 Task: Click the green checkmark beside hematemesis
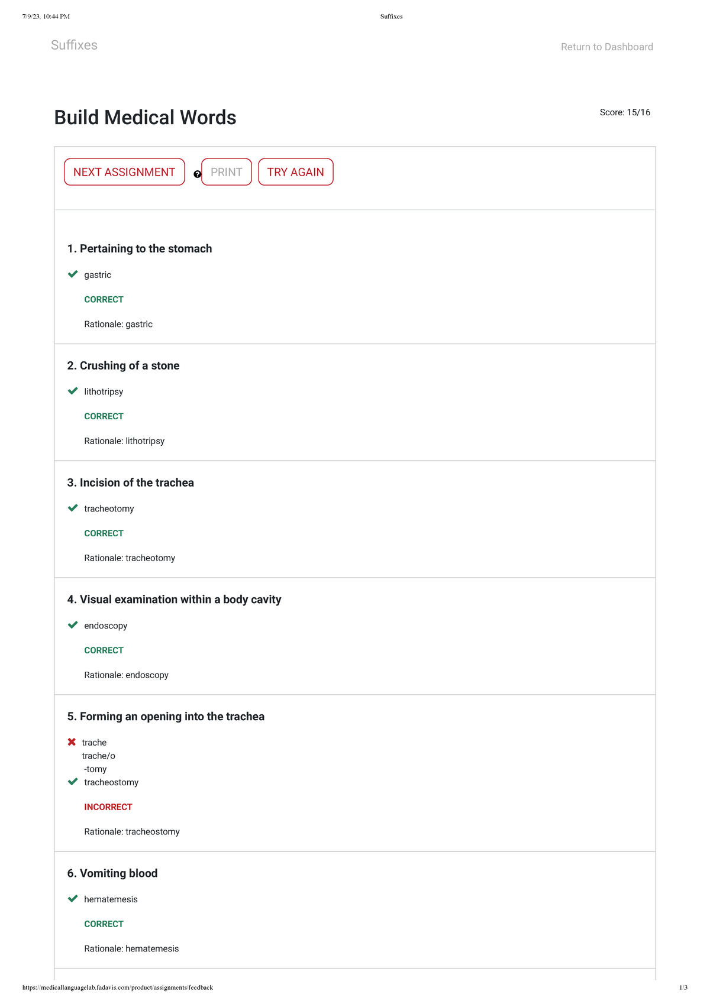pyautogui.click(x=73, y=899)
